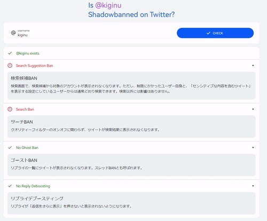Viewport: 267px width, 221px height.
Task: Click the @kiginu link in the heading
Action: tap(108, 5)
